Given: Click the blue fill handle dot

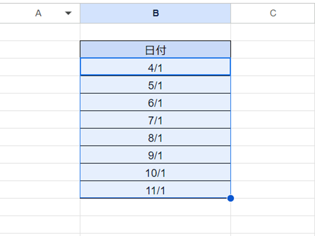Looking at the screenshot, I should (x=231, y=198).
